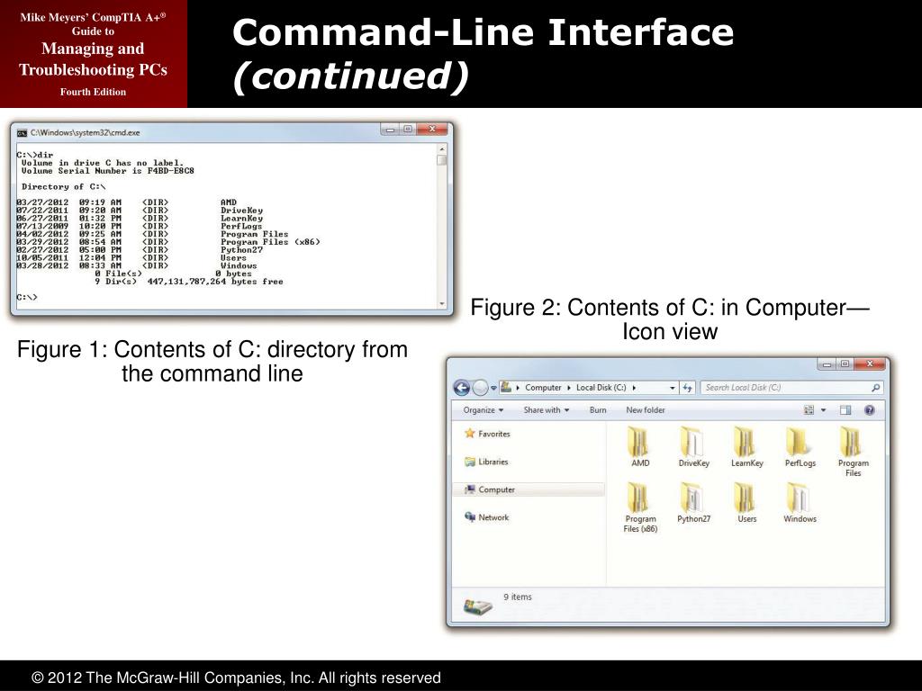This screenshot has width=922, height=691.
Task: Click 'Volume Serial Number is F4BD-E8C8' line
Action: (108, 171)
